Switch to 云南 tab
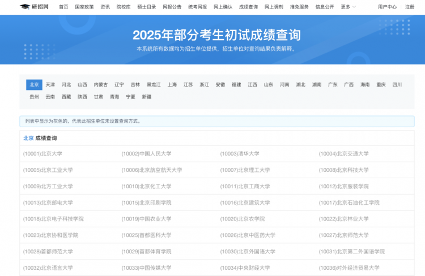Image resolution: width=425 pixels, height=276 pixels. tap(50, 97)
